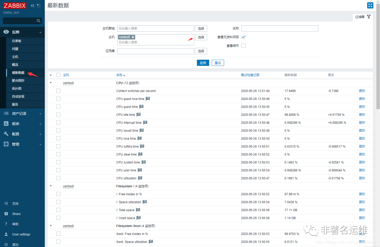Enable the 查看细节 checkbox
This screenshot has width=380, height=247.
coord(243,46)
